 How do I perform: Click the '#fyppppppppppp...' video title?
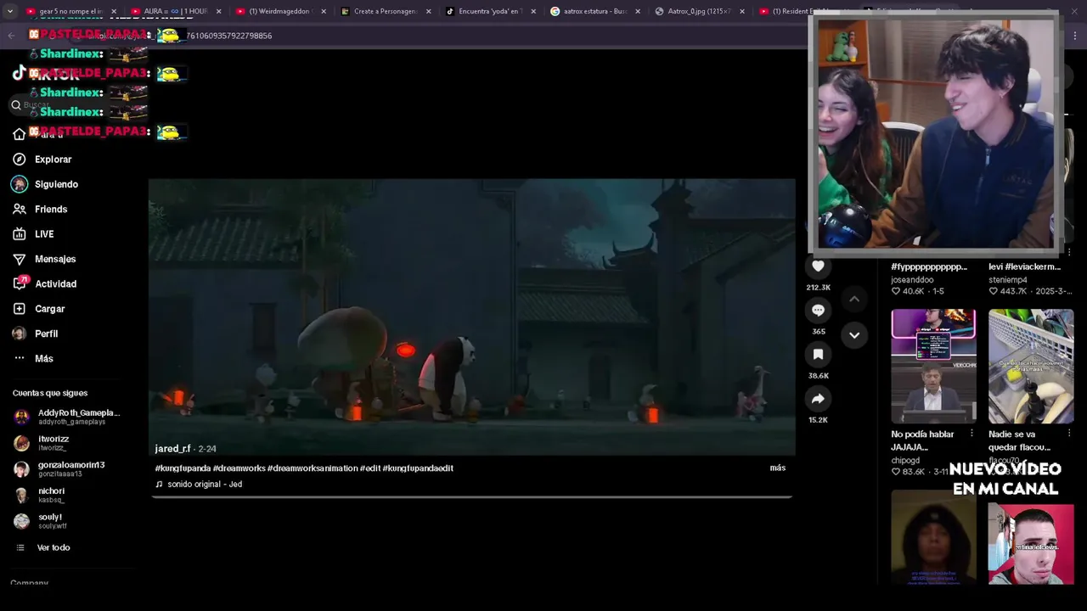(929, 266)
